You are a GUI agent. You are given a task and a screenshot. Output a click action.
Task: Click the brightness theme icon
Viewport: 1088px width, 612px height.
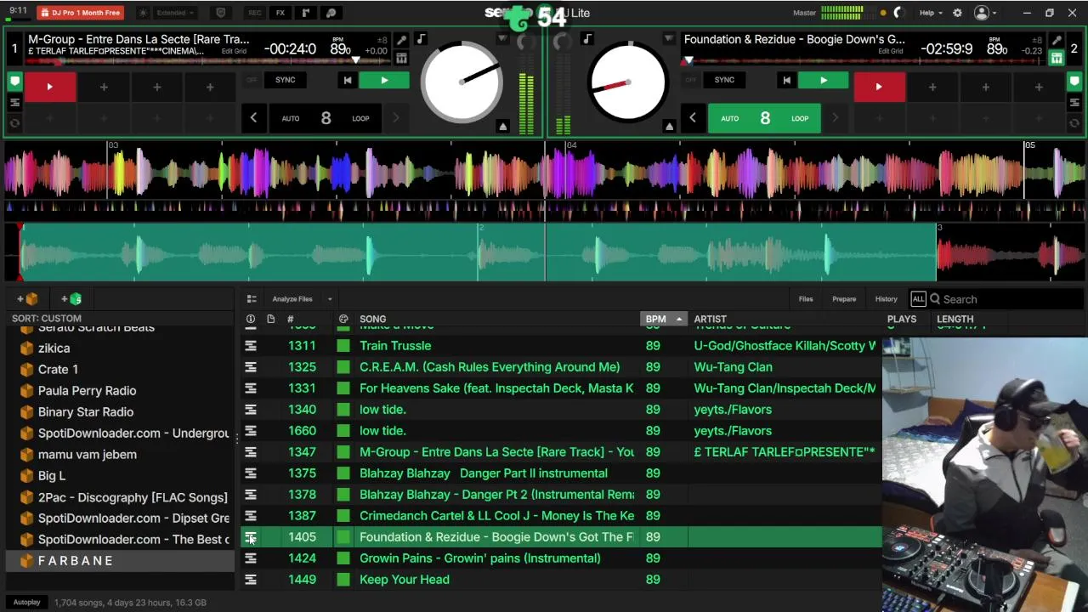coord(143,13)
